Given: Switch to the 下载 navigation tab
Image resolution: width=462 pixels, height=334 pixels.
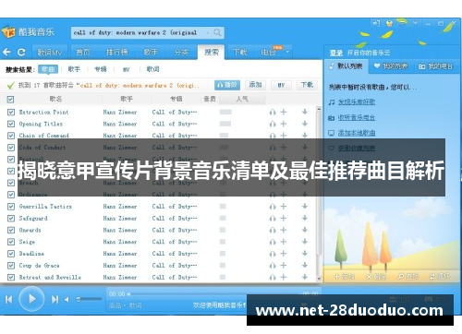Looking at the screenshot, I should [x=240, y=53].
